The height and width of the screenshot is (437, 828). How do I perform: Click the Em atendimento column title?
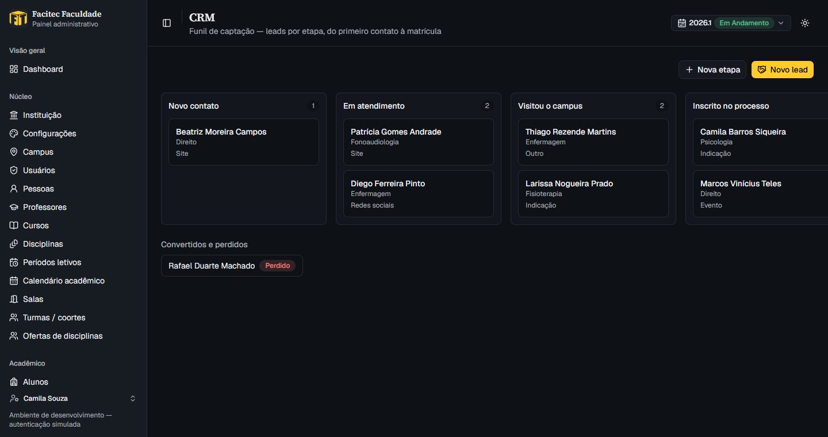click(374, 106)
